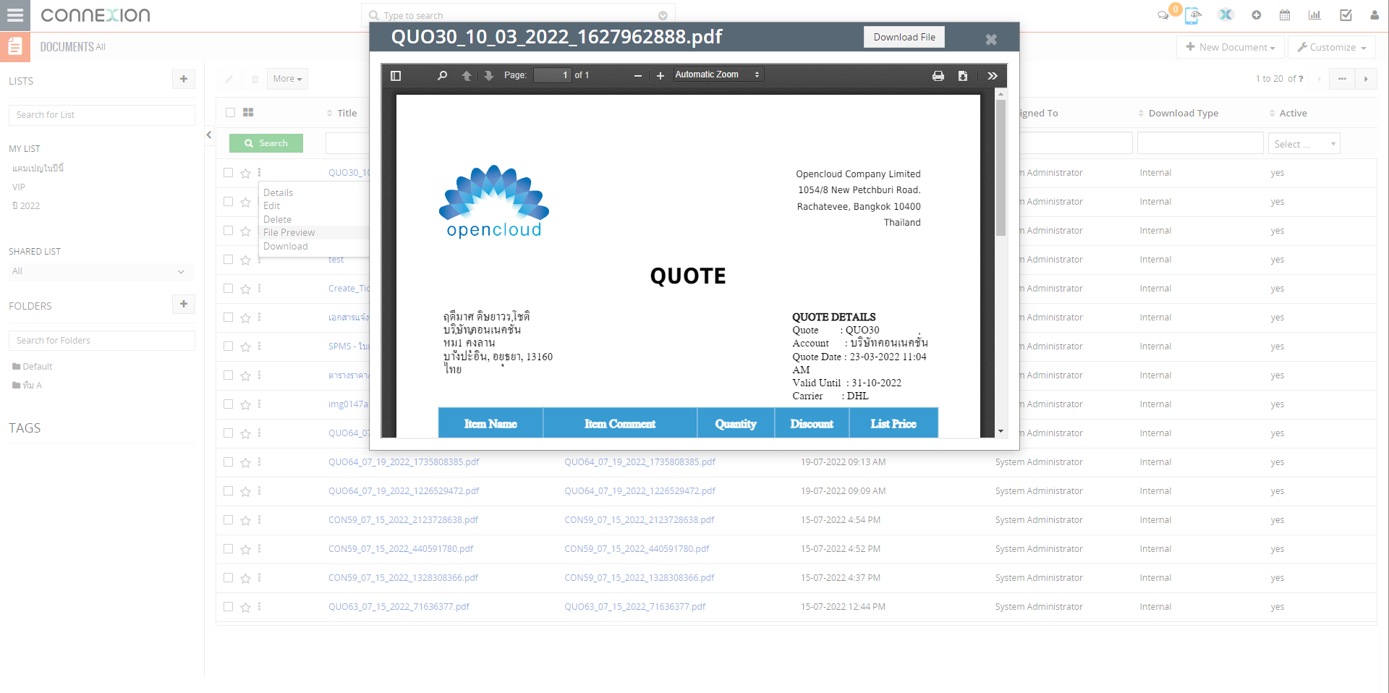Toggle the PDF viewer sidebar
This screenshot has height=693, width=1389.
(396, 76)
